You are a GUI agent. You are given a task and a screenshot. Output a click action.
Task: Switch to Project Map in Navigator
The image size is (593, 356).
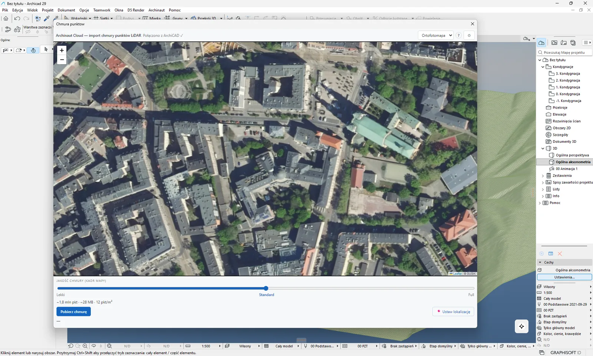(541, 43)
